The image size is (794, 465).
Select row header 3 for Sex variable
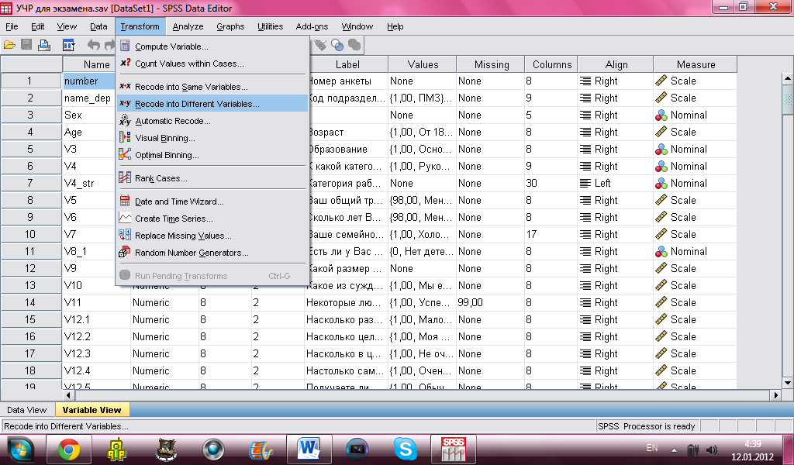click(x=30, y=115)
